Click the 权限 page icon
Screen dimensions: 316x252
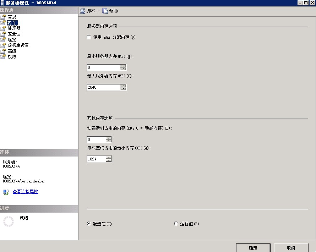coord(3,56)
